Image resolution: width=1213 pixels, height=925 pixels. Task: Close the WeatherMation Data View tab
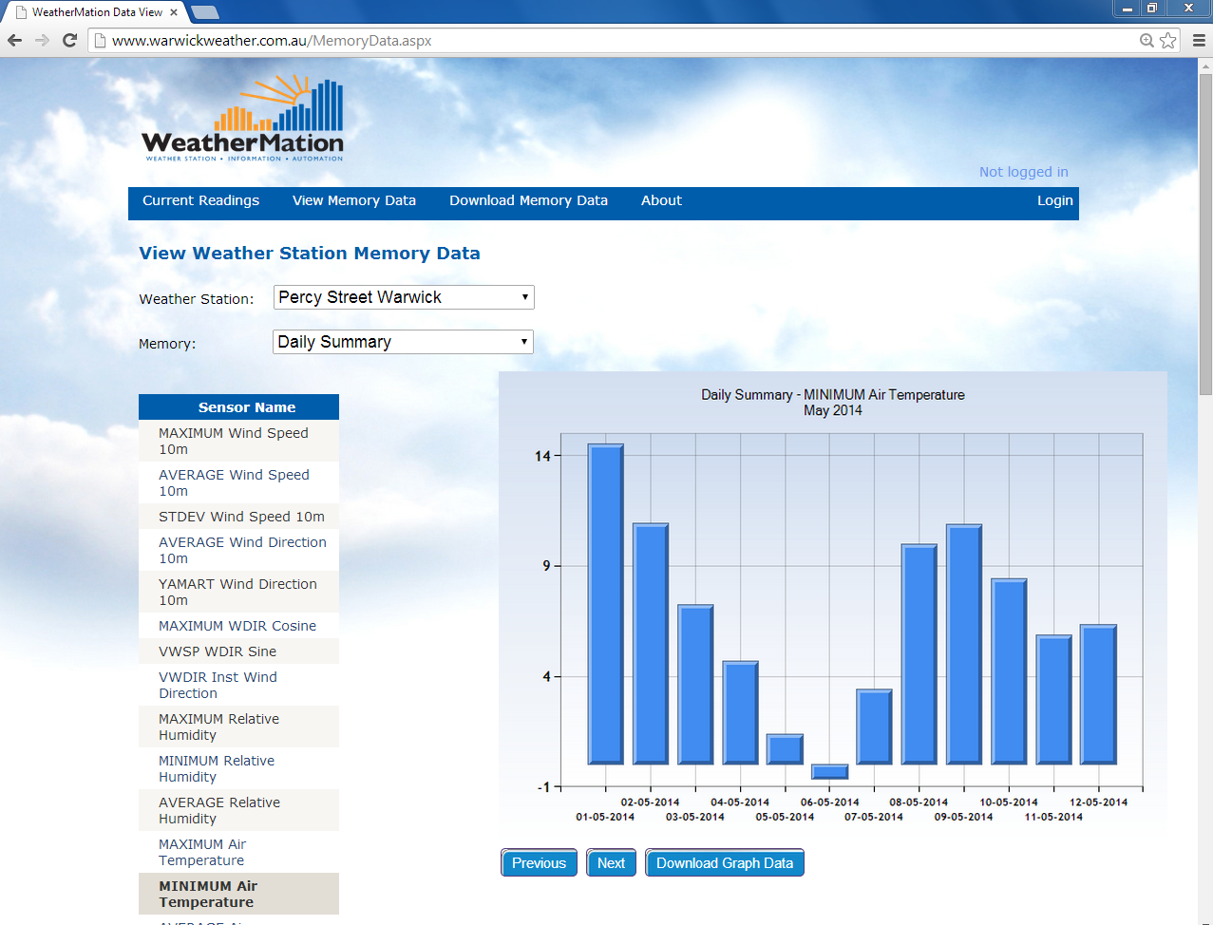[x=174, y=11]
